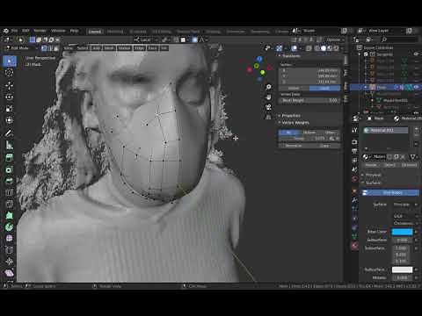The height and width of the screenshot is (316, 422).
Task: Select the Knife tool
Action: tap(10, 204)
